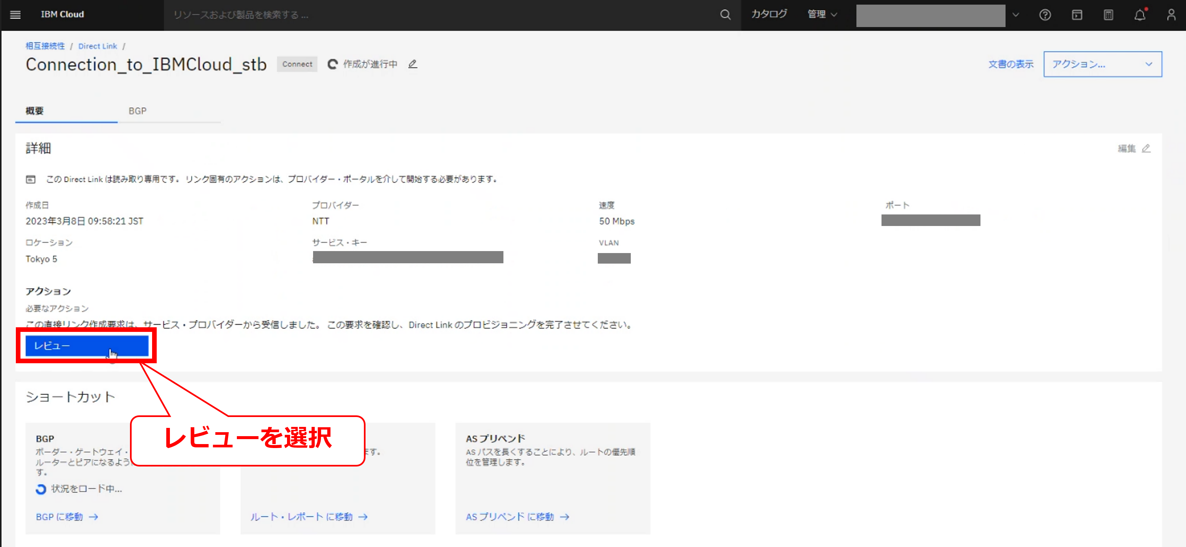This screenshot has width=1186, height=547.
Task: Open the cost estimator calculator icon
Action: (1108, 15)
